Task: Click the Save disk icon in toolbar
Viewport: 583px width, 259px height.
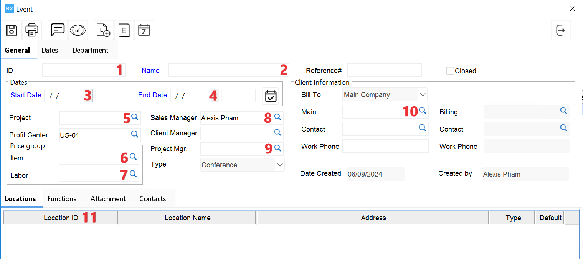Action: (12, 30)
